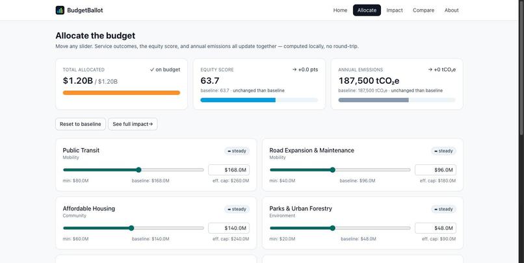This screenshot has width=524, height=263.
Task: Click the Affordable Housing card title
Action: [x=89, y=208]
